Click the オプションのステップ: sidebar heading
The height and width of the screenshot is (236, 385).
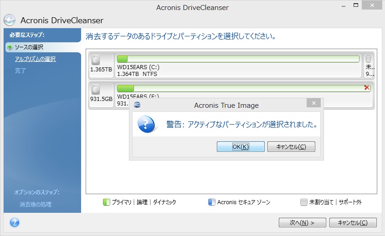(x=37, y=192)
